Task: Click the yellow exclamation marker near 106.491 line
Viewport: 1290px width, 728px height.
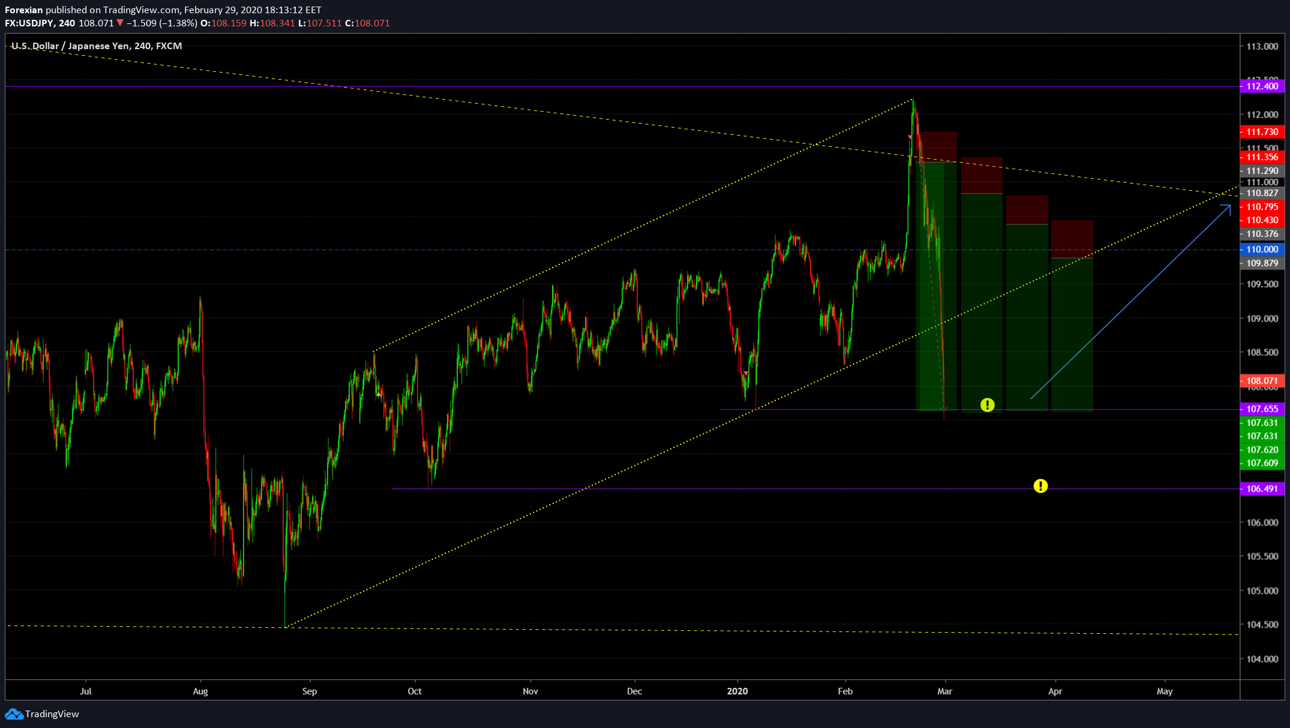Action: (x=1040, y=486)
